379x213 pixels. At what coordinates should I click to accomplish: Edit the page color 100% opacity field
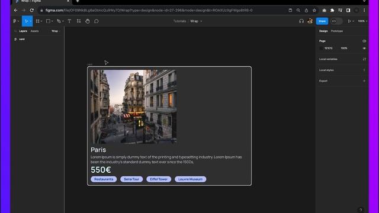(x=344, y=49)
